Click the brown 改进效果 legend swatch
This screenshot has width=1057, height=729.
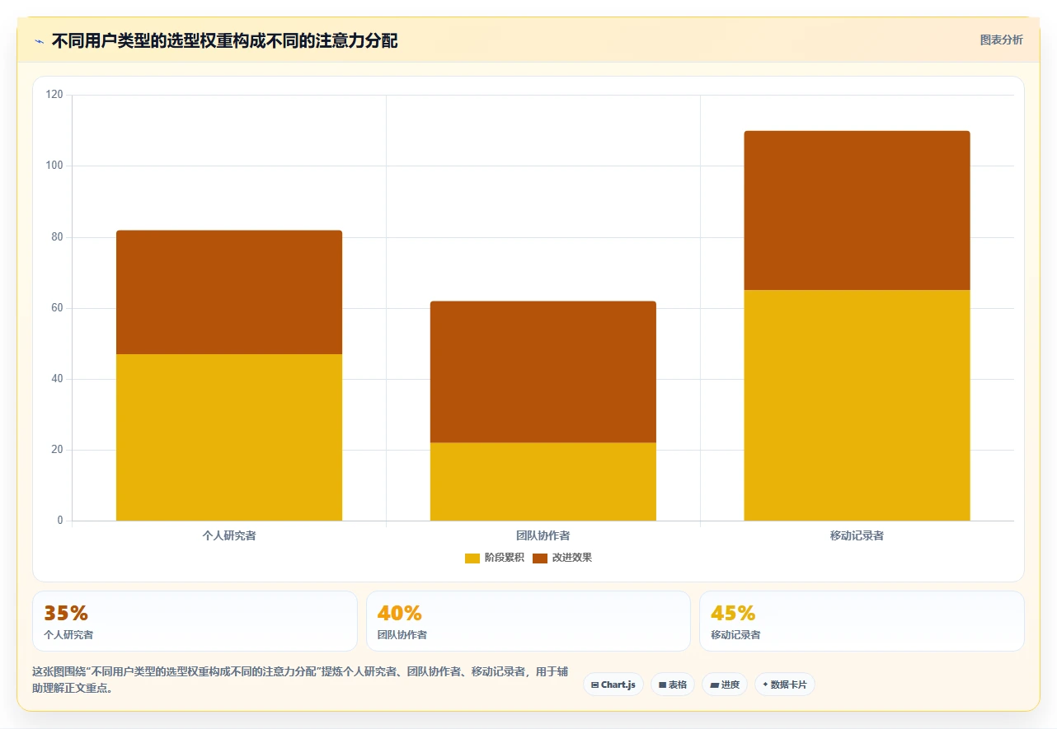540,558
